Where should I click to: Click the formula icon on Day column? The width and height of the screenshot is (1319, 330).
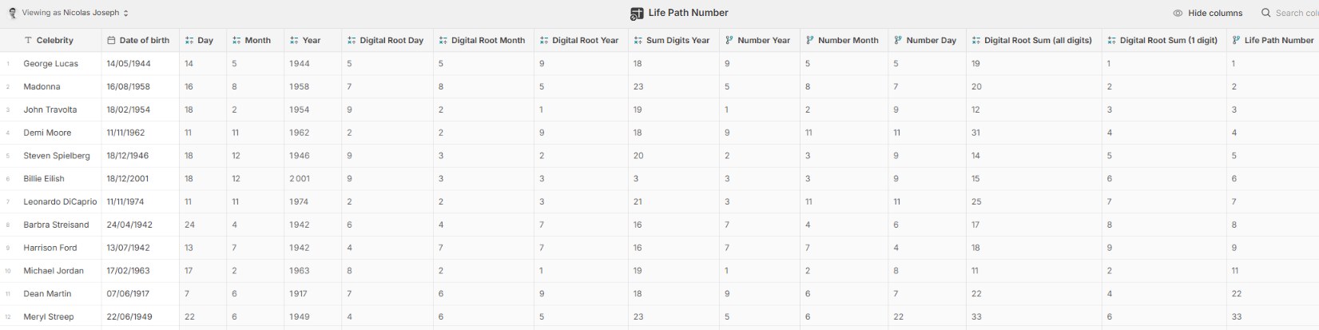(x=189, y=40)
